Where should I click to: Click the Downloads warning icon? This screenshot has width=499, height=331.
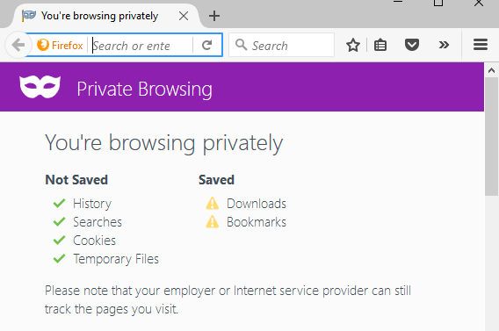[213, 204]
